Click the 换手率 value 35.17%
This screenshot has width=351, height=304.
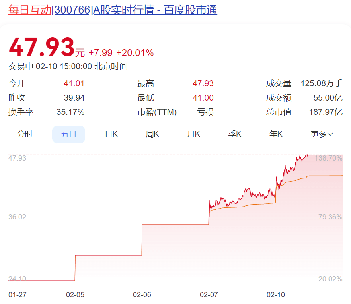coord(70,112)
